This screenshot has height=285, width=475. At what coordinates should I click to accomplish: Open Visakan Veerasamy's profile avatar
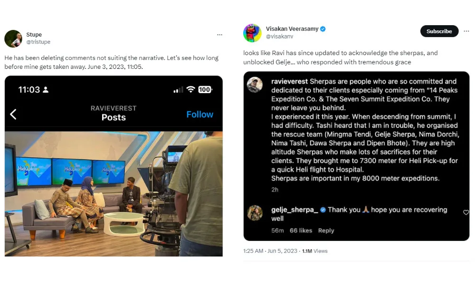[252, 33]
